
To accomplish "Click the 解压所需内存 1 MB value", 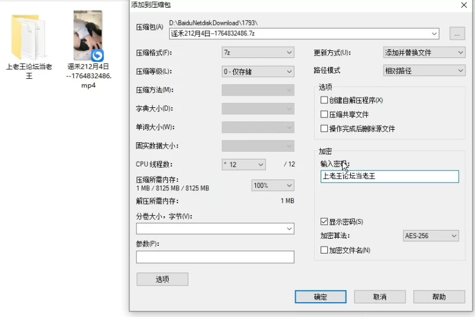I will (x=287, y=201).
